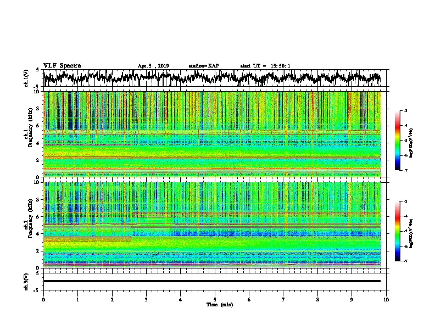This screenshot has height=336, width=435.
Task: Click the 'start UT = 15:50:1' text
Action: [265, 66]
